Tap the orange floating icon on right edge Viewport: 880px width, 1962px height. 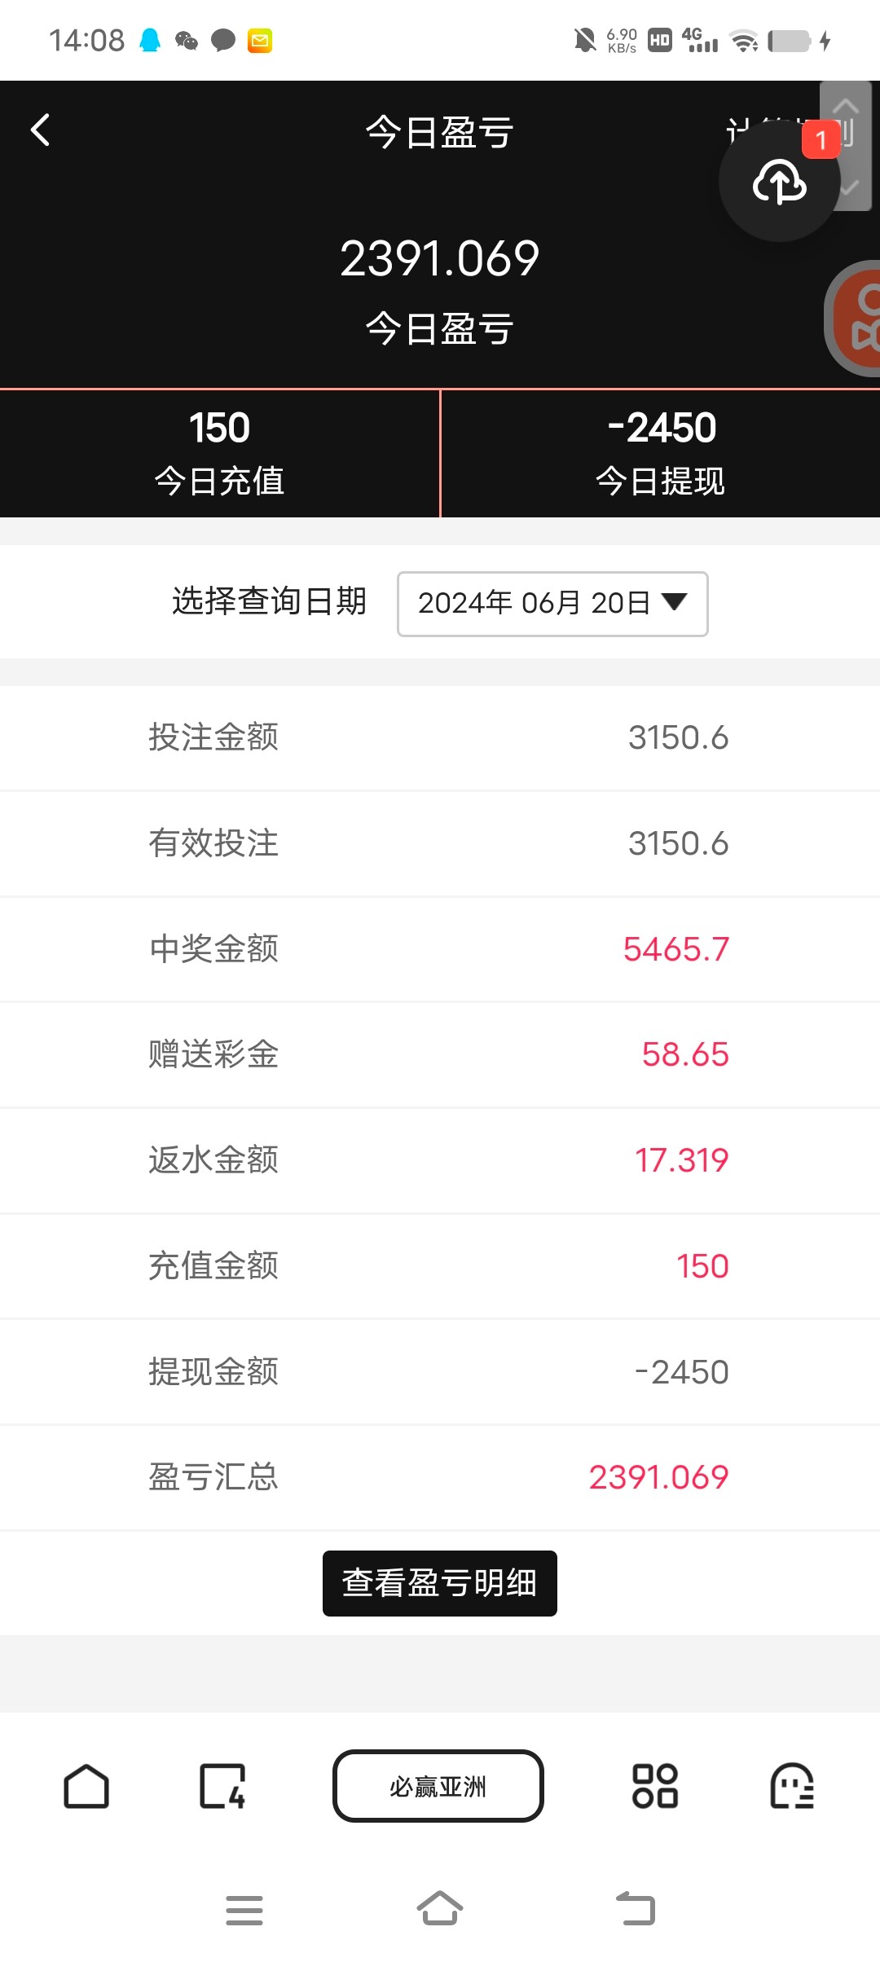tap(857, 319)
